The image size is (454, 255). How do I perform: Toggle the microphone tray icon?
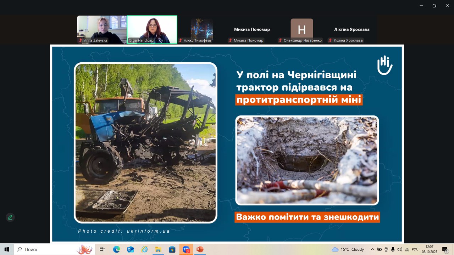(393, 249)
